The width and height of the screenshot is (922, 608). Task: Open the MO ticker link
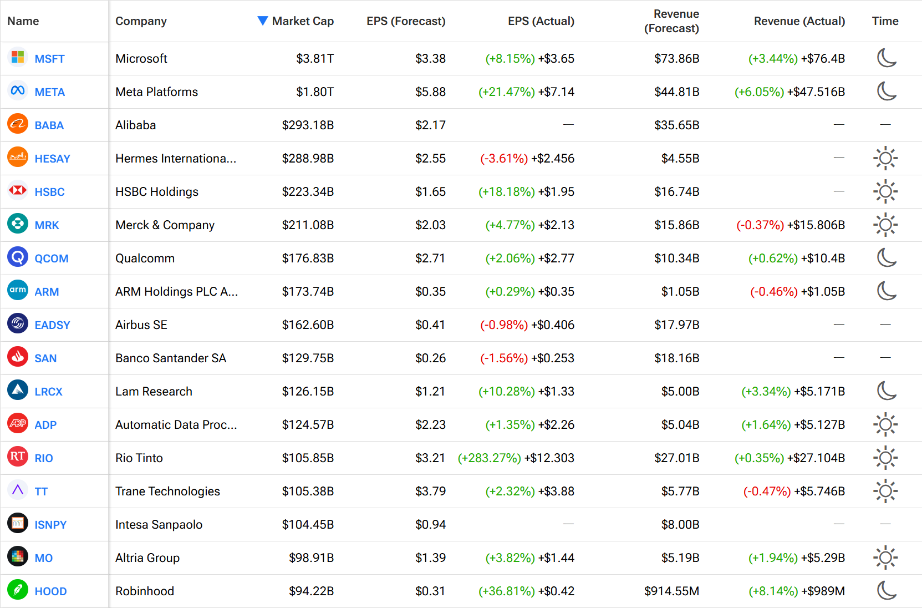(44, 558)
